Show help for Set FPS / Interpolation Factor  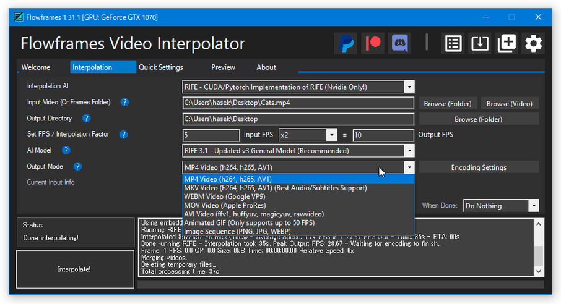click(x=123, y=134)
